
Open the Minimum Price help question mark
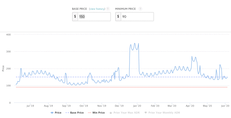point(140,9)
